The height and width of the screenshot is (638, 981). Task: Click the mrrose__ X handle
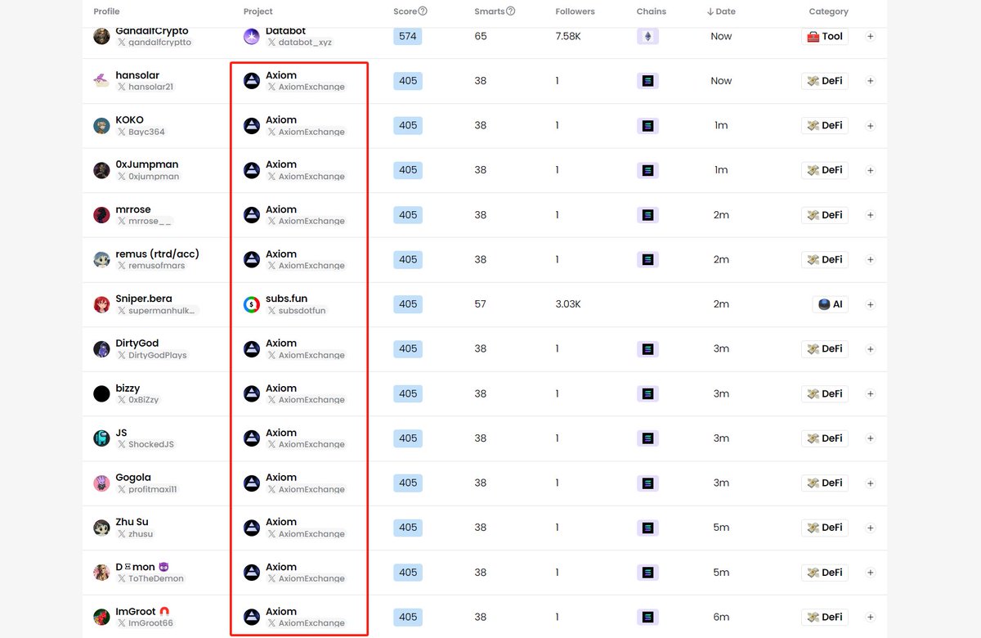point(145,221)
